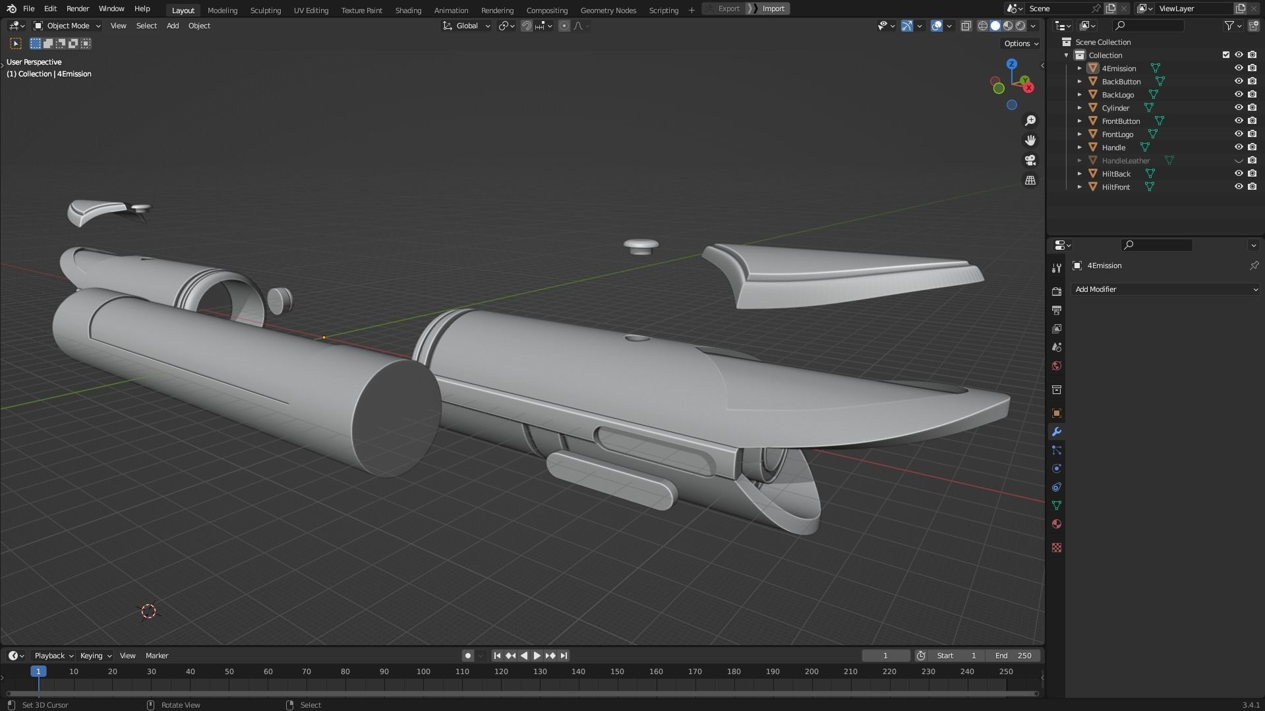This screenshot has width=1265, height=711.
Task: Open the Object Mode dropdown
Action: point(67,26)
